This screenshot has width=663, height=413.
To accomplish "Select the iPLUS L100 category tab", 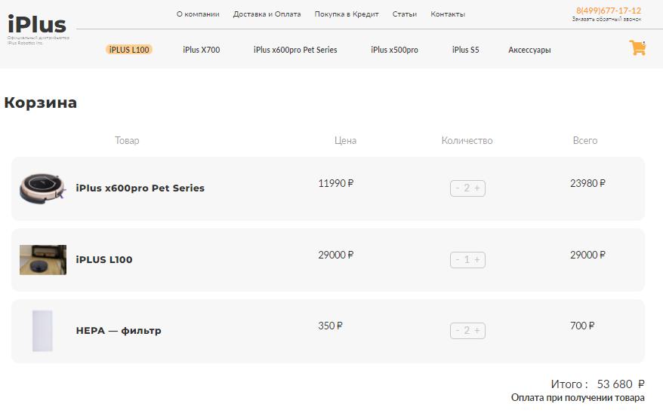I will click(129, 50).
